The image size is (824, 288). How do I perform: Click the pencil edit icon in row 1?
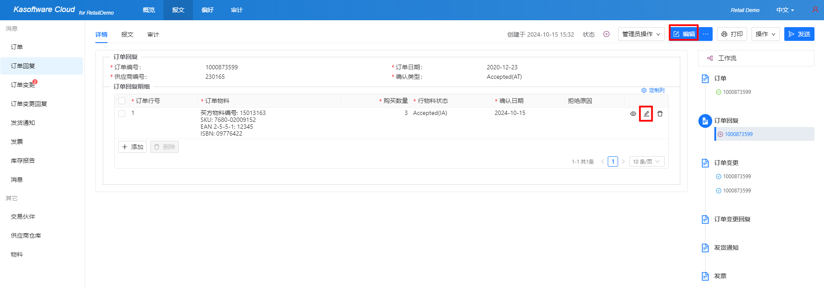pos(646,114)
